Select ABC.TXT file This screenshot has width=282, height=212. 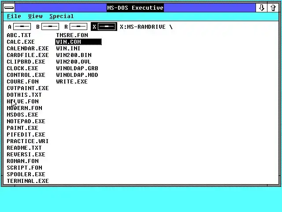click(x=19, y=35)
